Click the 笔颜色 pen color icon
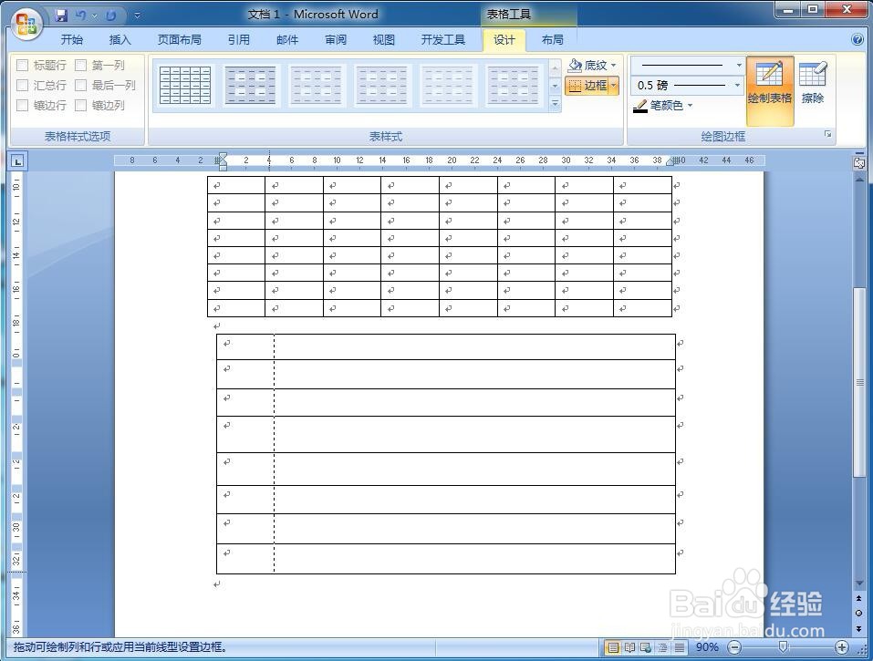Screen dimensions: 873x661 click(641, 106)
